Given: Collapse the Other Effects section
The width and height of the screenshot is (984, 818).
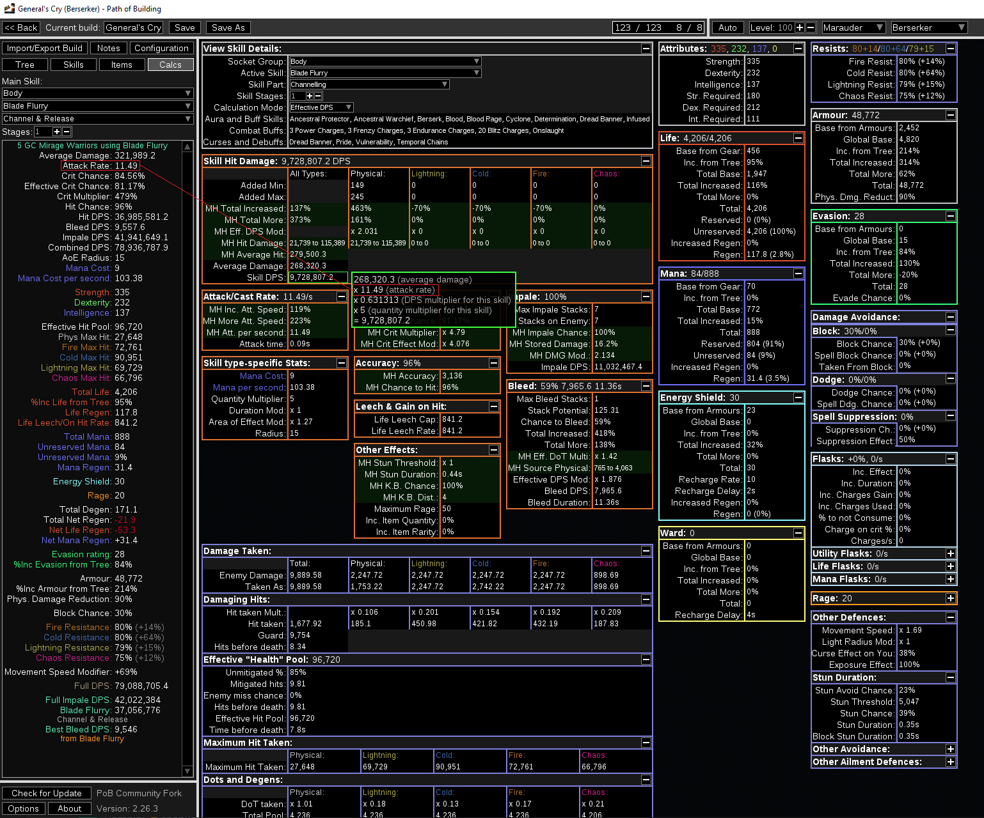Looking at the screenshot, I should point(494,450).
